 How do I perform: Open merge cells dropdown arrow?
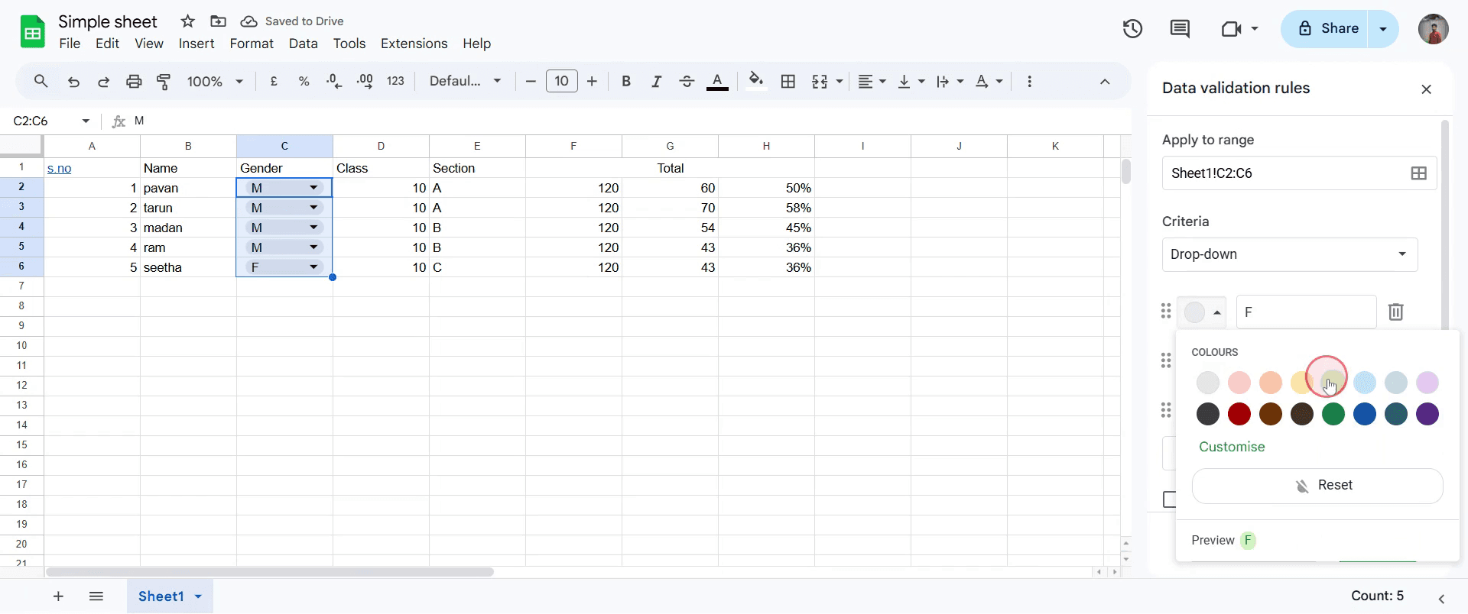[x=840, y=81]
